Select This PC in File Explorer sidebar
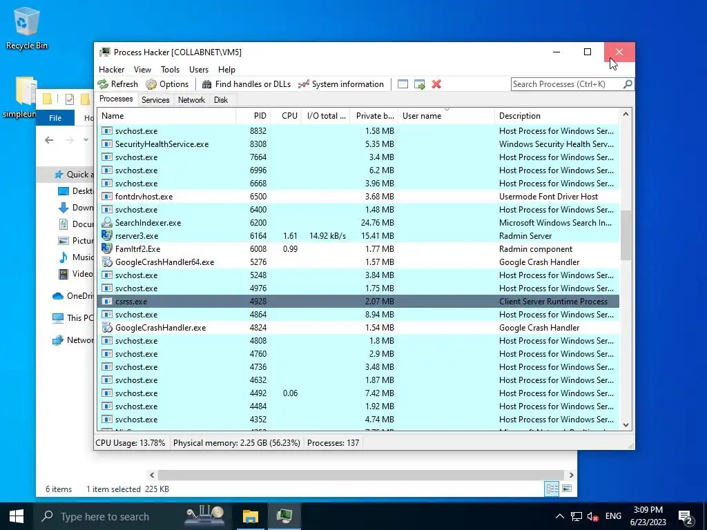This screenshot has height=530, width=707. (73, 317)
